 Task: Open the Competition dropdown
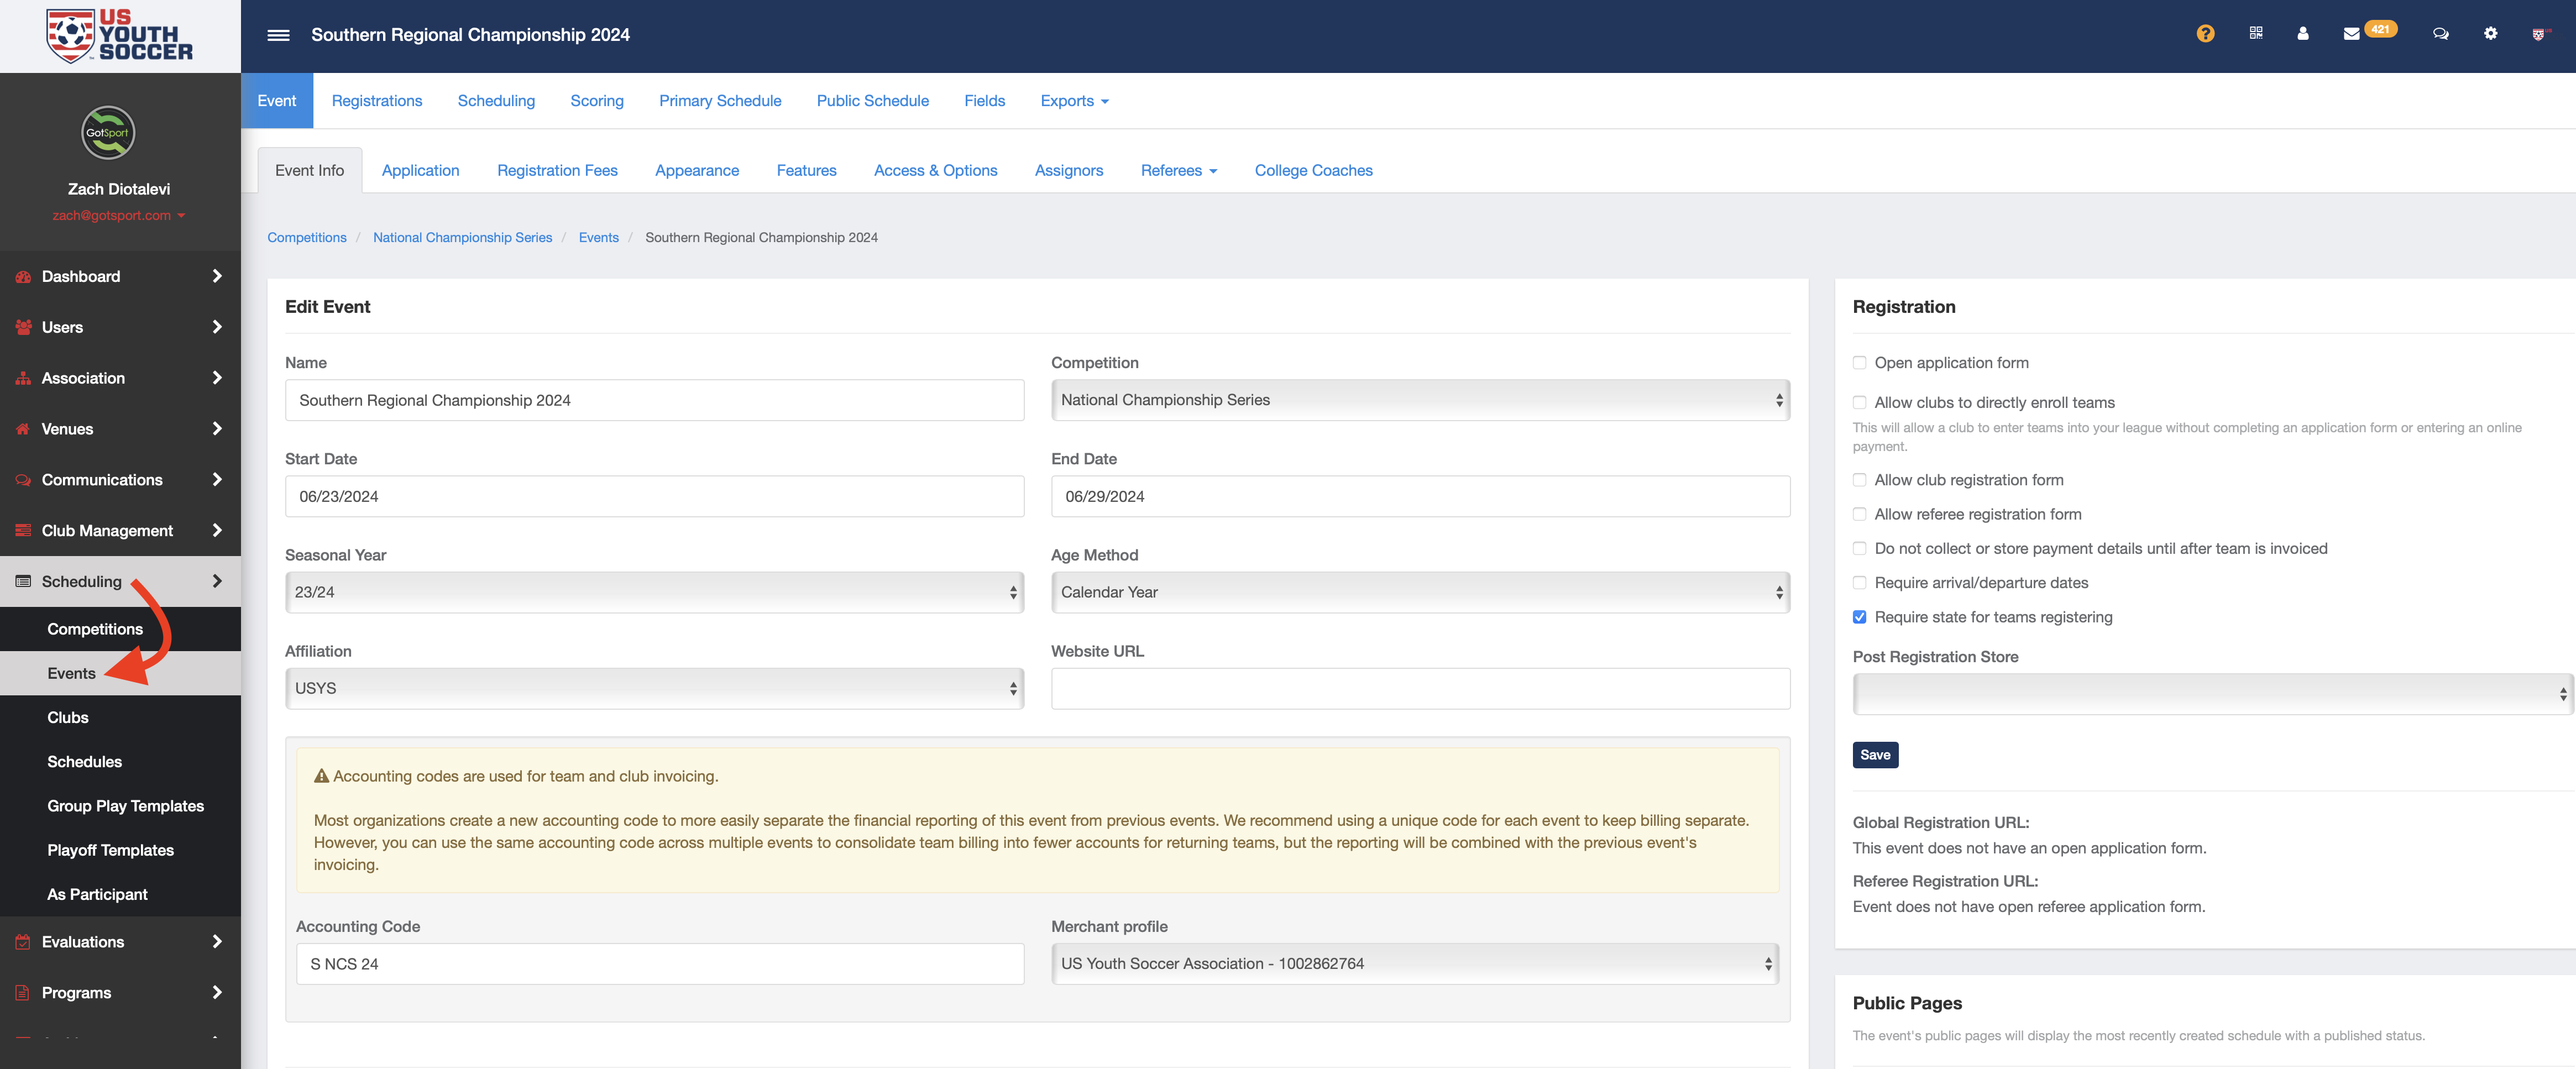tap(1420, 400)
